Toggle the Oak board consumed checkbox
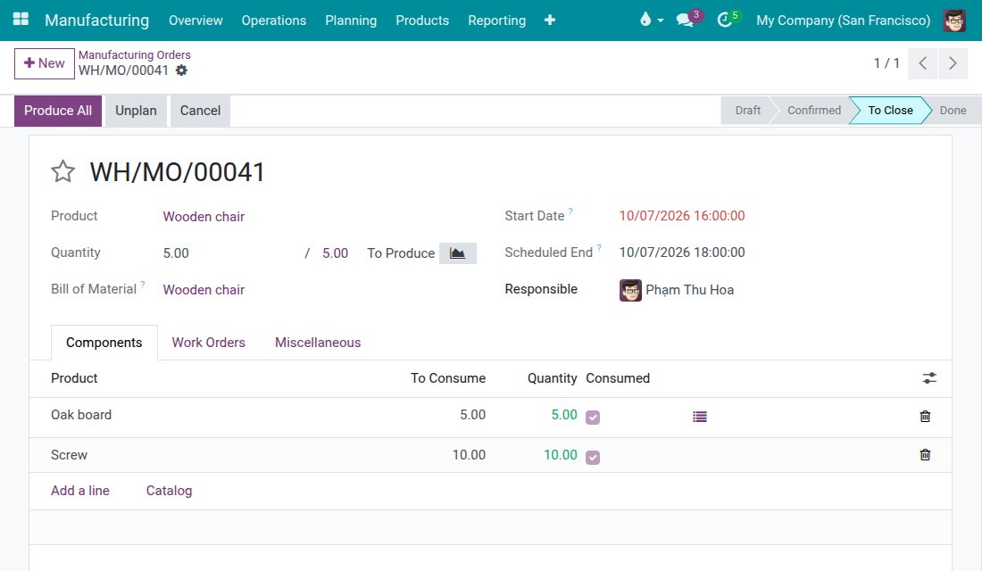 pyautogui.click(x=593, y=417)
